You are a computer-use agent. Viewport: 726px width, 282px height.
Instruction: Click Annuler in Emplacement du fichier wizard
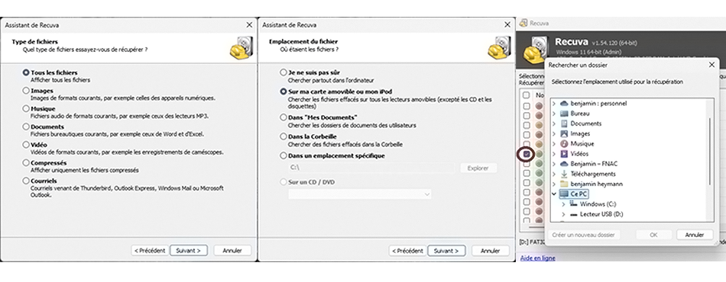[x=491, y=251]
